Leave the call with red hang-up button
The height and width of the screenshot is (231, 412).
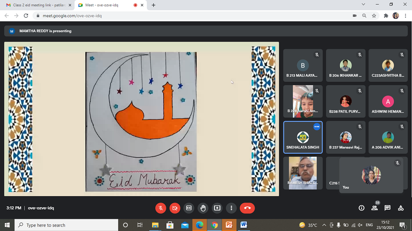(x=247, y=208)
